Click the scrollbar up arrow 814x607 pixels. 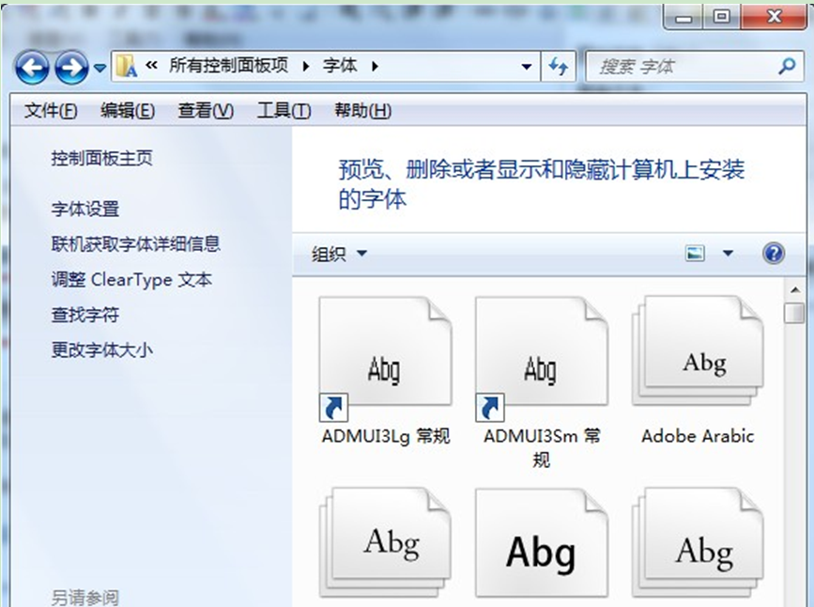[794, 289]
